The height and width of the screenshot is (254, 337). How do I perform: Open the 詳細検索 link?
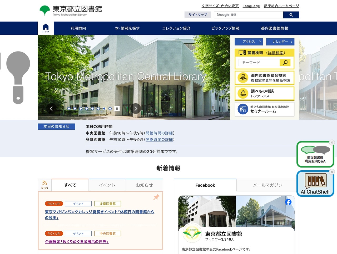pyautogui.click(x=276, y=53)
